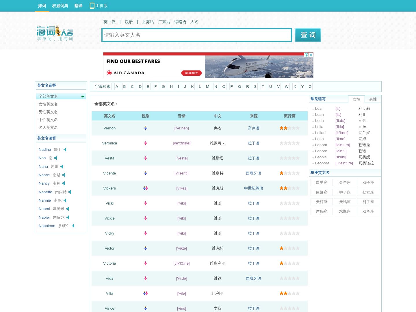Select 名人英文名 in the sidebar

coord(48,128)
